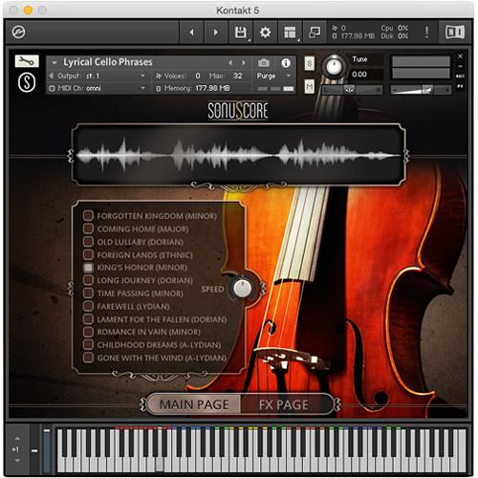The width and height of the screenshot is (478, 478).
Task: Adjust the volume slider
Action: pyautogui.click(x=421, y=90)
